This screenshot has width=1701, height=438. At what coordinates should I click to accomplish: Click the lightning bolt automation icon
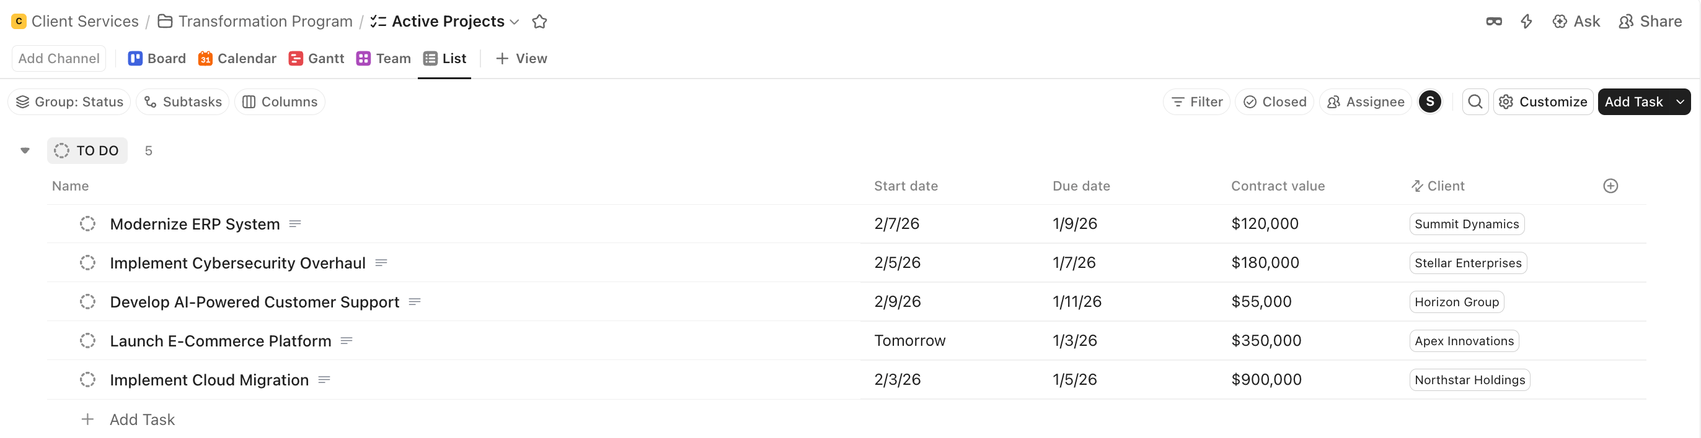(x=1526, y=21)
